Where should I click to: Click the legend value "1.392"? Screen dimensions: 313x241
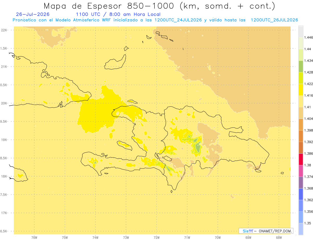click(309, 142)
